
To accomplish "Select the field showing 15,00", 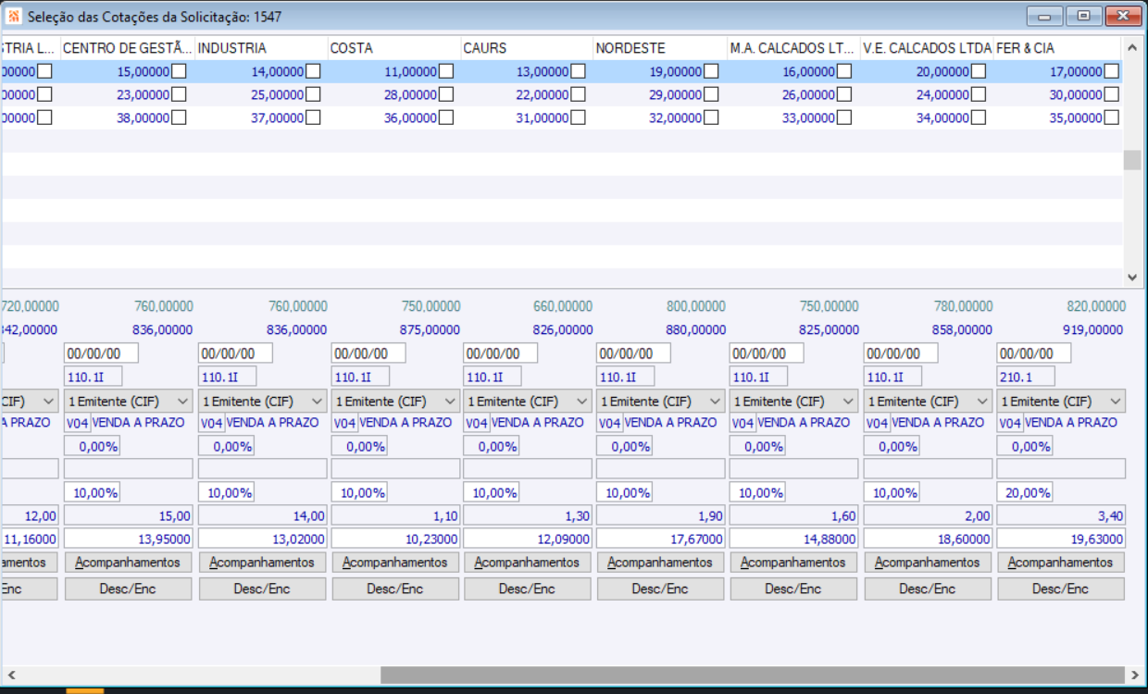I will [x=129, y=515].
